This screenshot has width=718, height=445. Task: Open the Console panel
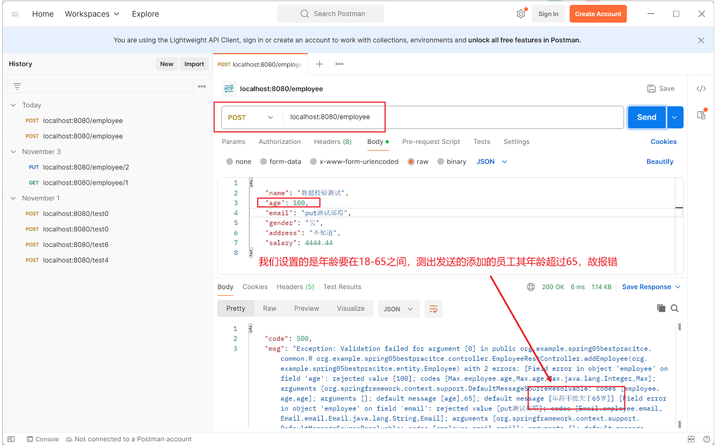42,439
